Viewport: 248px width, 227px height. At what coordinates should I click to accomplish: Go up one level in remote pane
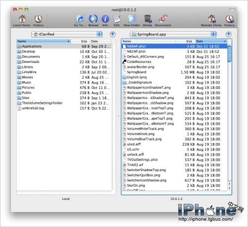229,34
